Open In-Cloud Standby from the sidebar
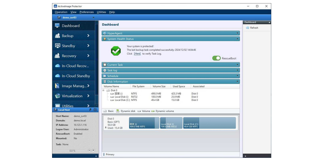 click(x=73, y=76)
